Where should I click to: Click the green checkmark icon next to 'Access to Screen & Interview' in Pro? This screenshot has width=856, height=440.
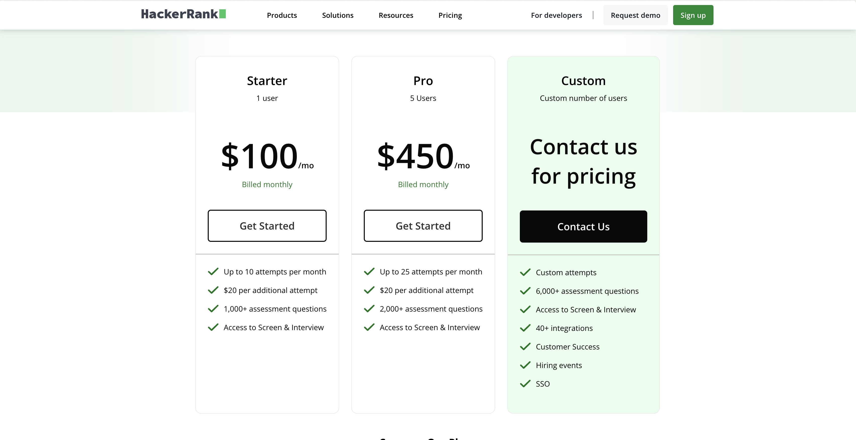[x=369, y=327]
